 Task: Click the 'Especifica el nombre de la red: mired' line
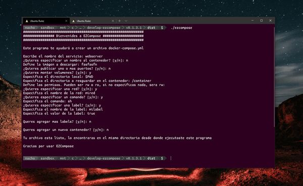click(59, 93)
